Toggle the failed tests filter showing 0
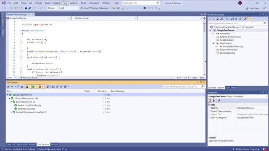Screen dimensions: 269x151 click(41, 87)
